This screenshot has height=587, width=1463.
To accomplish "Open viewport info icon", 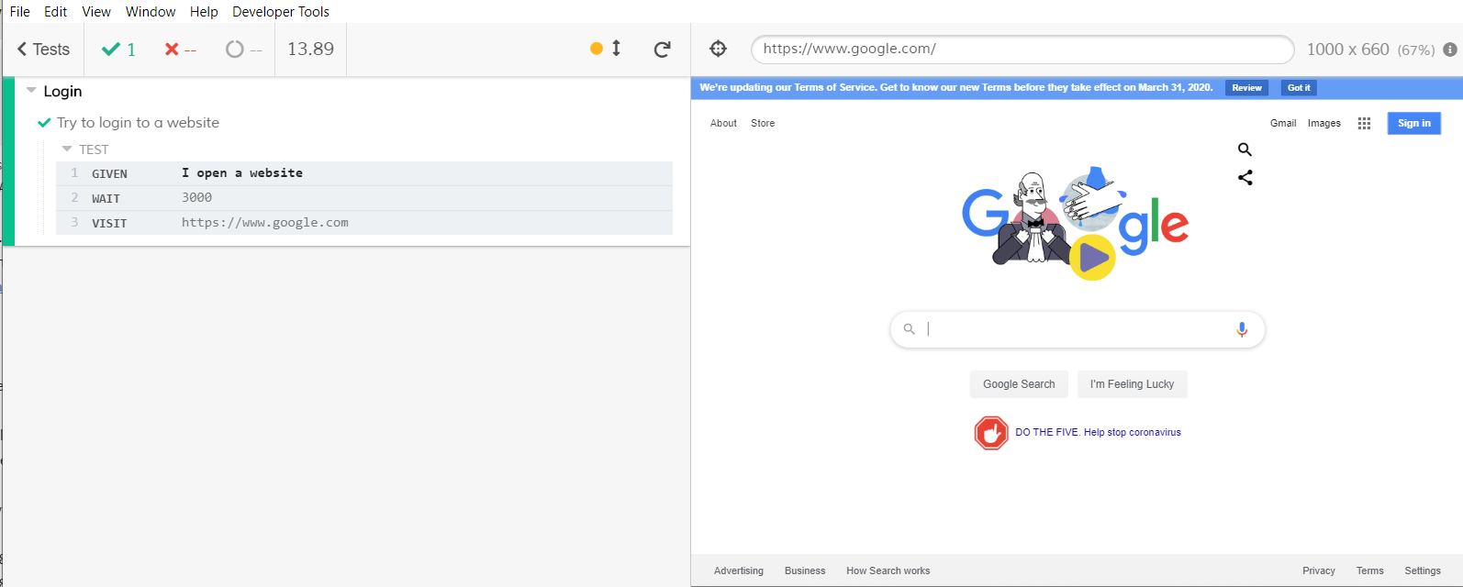I will pyautogui.click(x=1450, y=50).
